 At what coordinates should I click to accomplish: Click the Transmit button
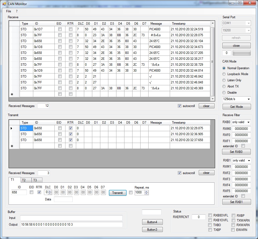click(117, 193)
